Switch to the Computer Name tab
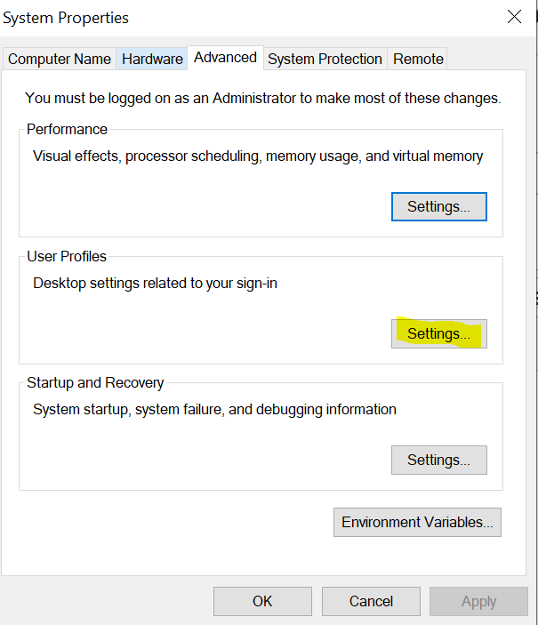Screen dimensions: 538x625 [60, 59]
